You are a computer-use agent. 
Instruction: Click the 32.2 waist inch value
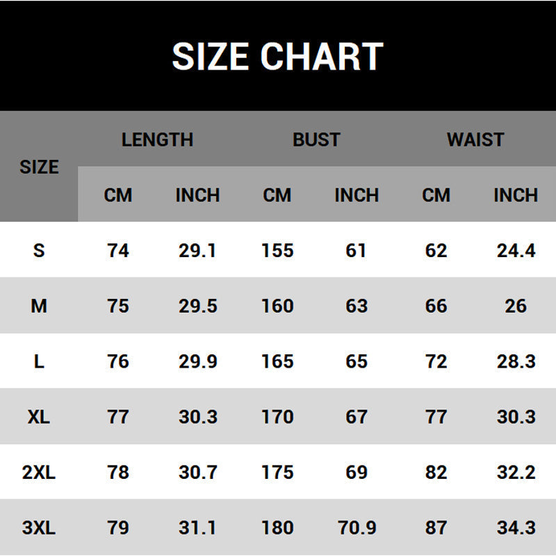pos(516,473)
